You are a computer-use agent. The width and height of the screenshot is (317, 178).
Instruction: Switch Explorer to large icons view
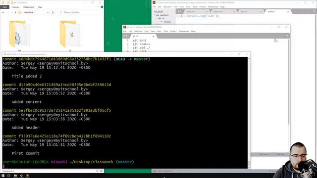(102, 171)
